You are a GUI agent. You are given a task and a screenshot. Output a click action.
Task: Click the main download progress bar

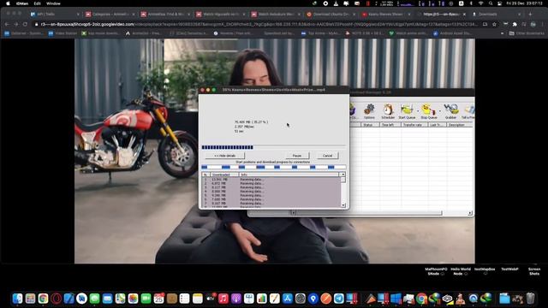pos(274,147)
